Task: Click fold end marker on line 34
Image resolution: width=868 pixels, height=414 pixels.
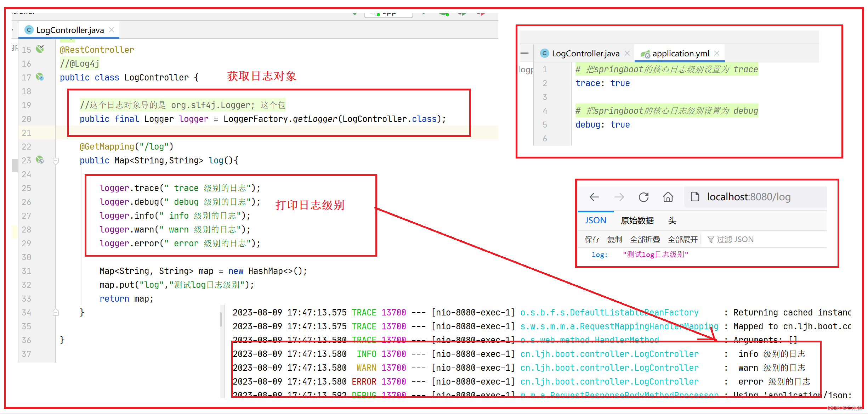Action: [x=56, y=312]
